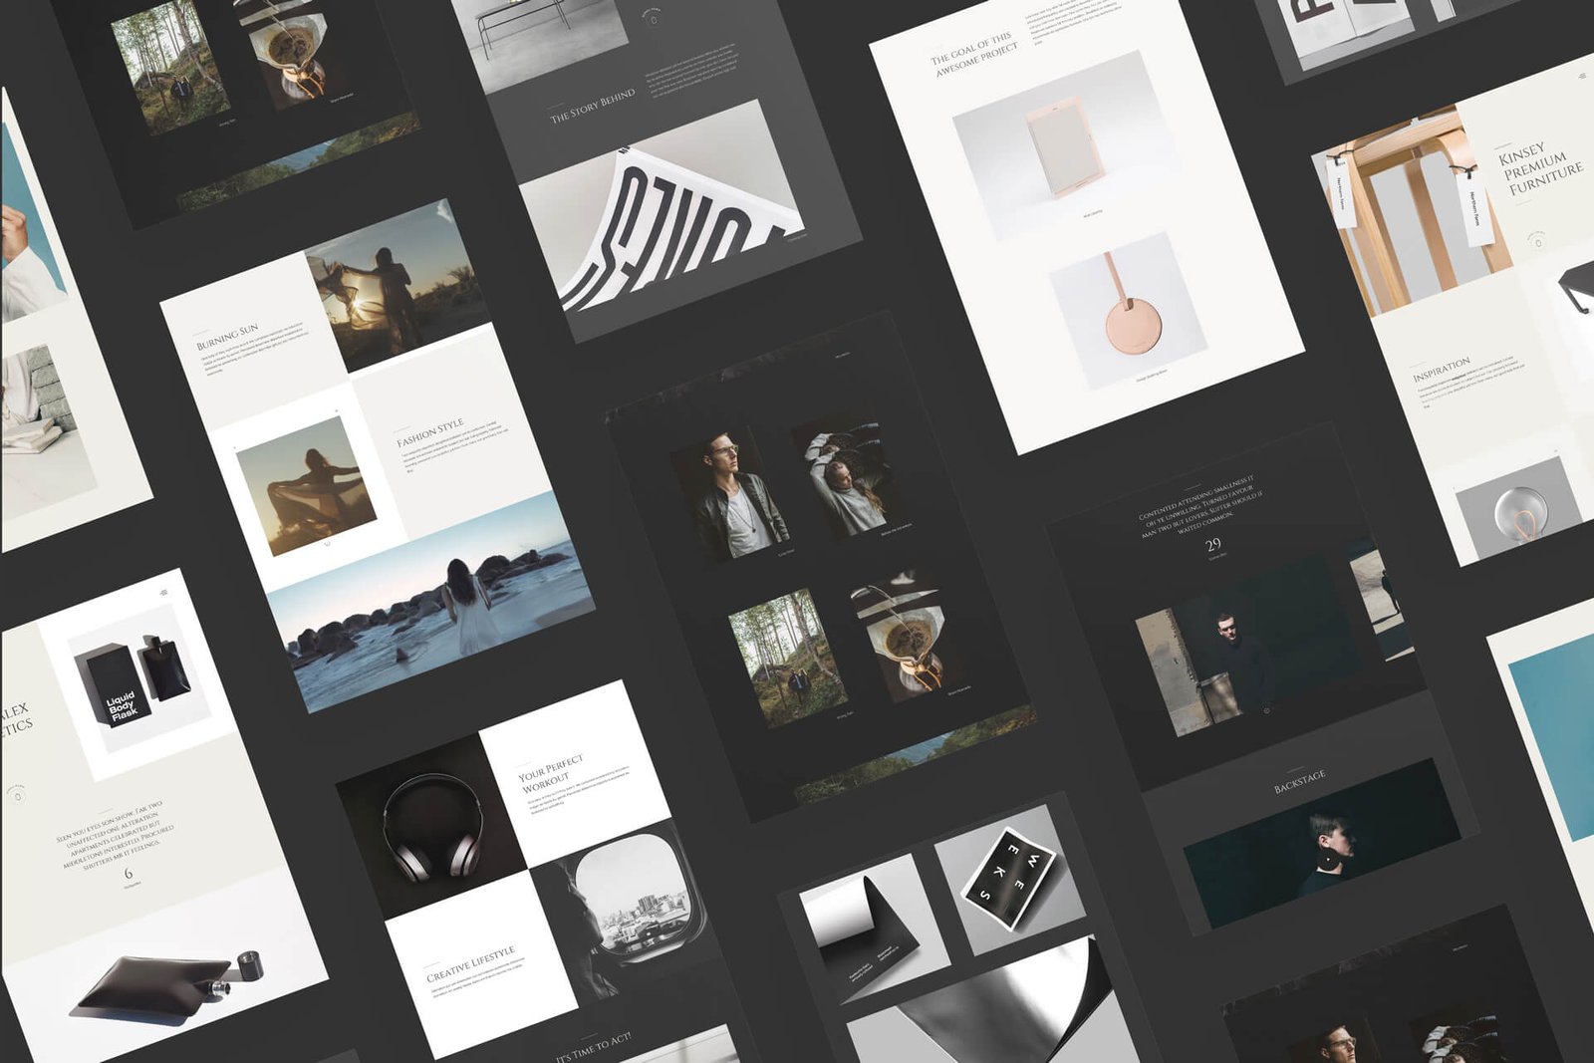Click circular scroll badge under Kinsey Premium Furniture
The width and height of the screenshot is (1594, 1063).
coord(1537,241)
